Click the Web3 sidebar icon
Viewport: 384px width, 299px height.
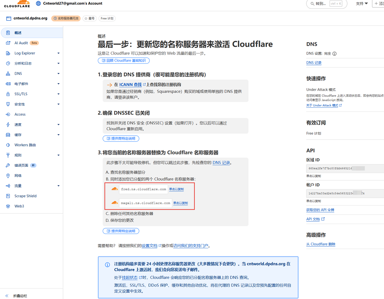point(8,206)
